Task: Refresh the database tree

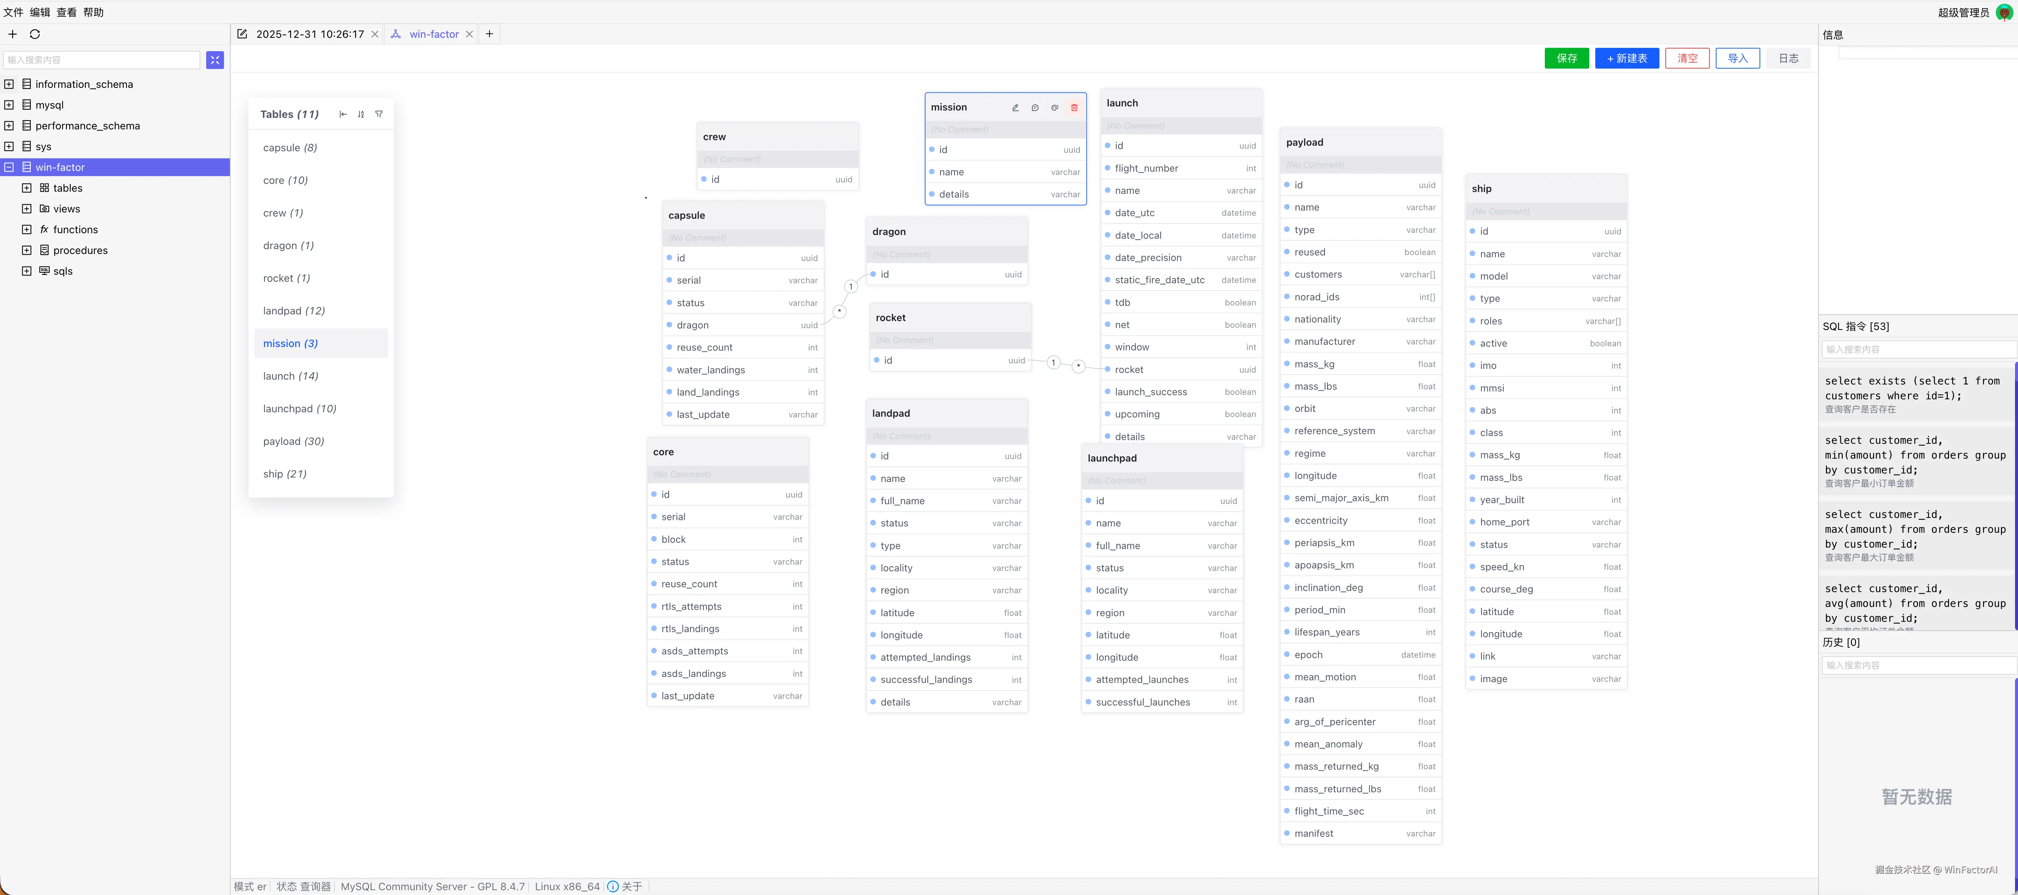Action: pyautogui.click(x=34, y=34)
